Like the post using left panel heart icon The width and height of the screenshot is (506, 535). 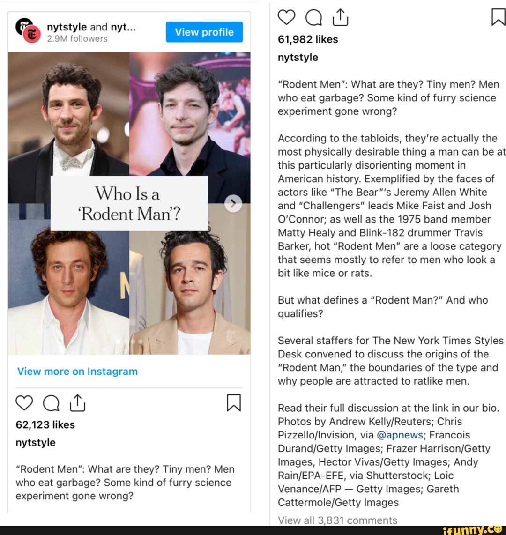(24, 403)
